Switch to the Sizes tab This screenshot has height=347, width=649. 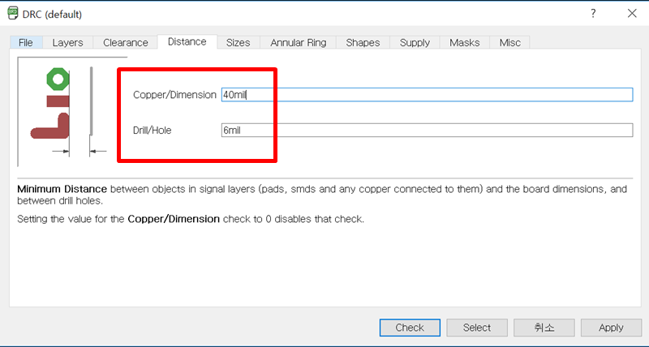coord(238,42)
